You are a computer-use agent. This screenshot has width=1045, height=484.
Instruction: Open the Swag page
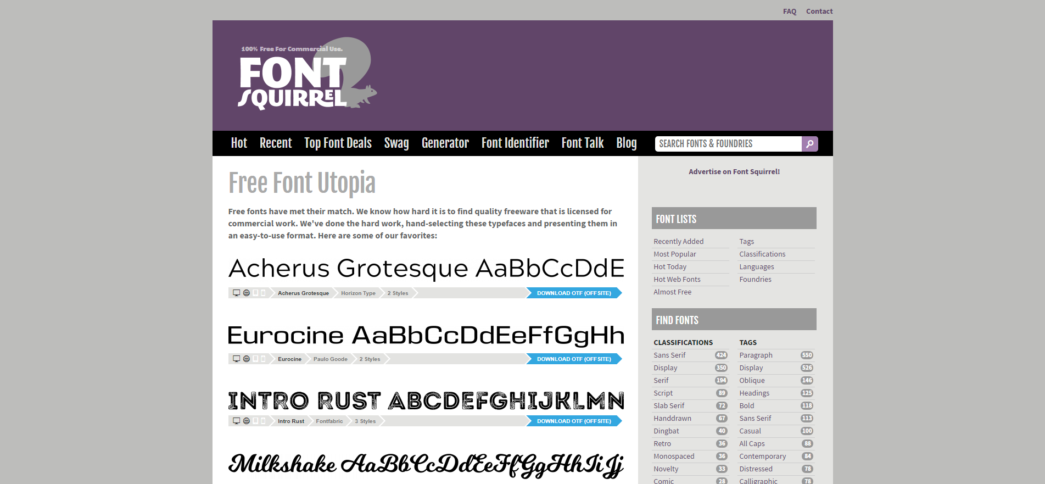click(396, 143)
